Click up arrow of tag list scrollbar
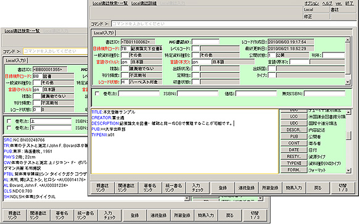This screenshot has height=224, width=359. (349, 112)
